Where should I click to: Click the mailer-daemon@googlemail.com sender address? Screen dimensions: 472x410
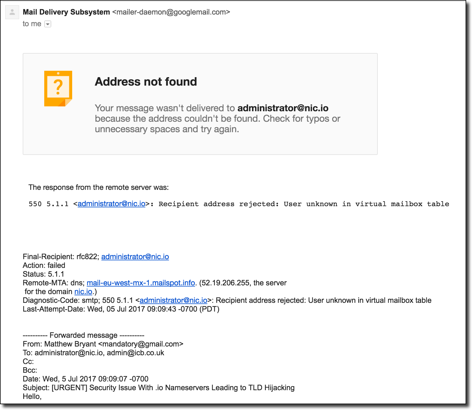(171, 12)
